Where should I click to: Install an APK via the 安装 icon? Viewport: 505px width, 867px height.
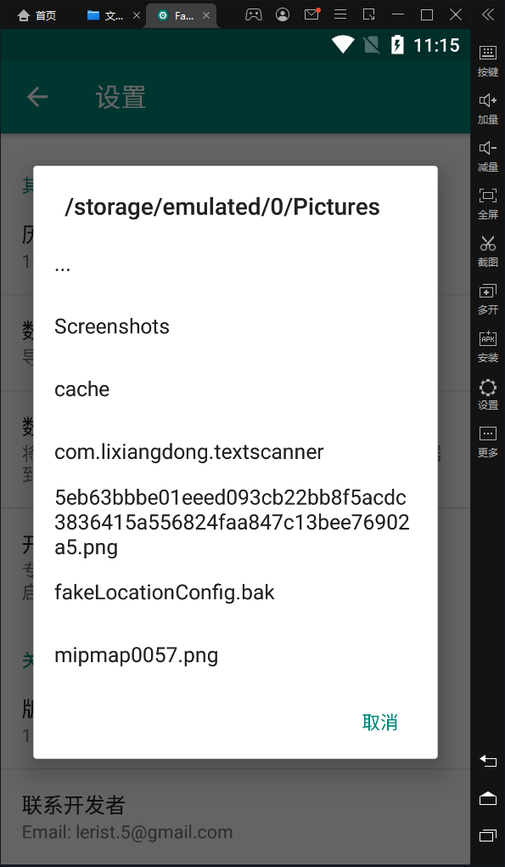(487, 347)
